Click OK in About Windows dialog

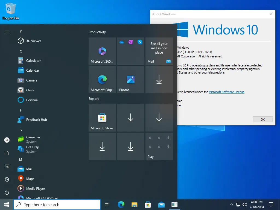click(263, 119)
